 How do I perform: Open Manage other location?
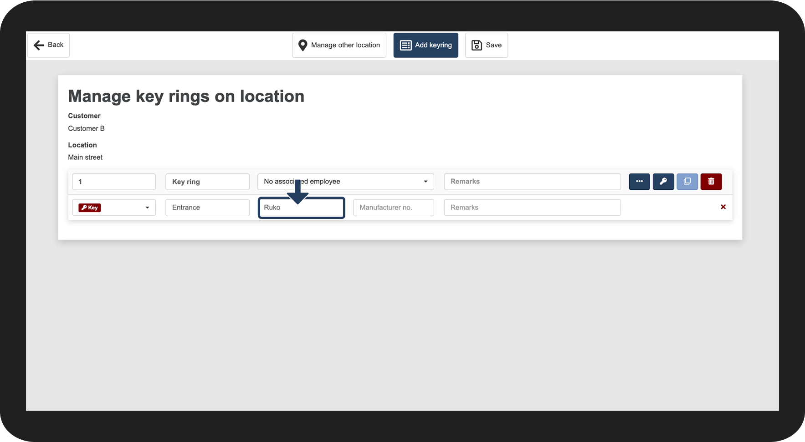tap(339, 45)
